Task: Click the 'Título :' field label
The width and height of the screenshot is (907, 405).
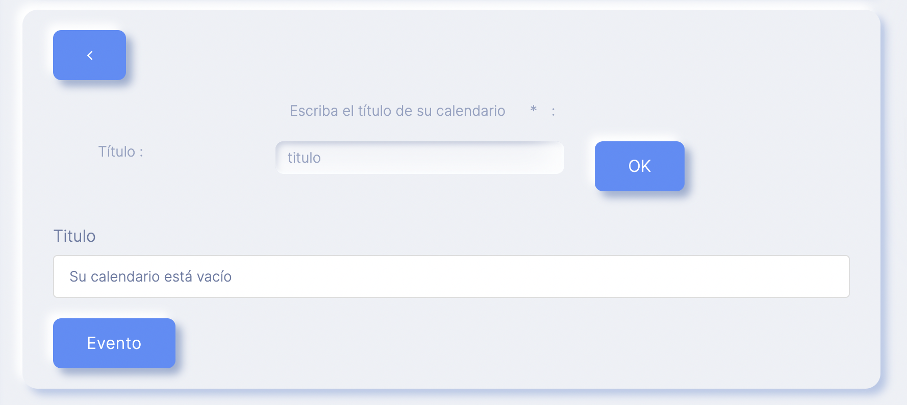Action: [x=120, y=152]
